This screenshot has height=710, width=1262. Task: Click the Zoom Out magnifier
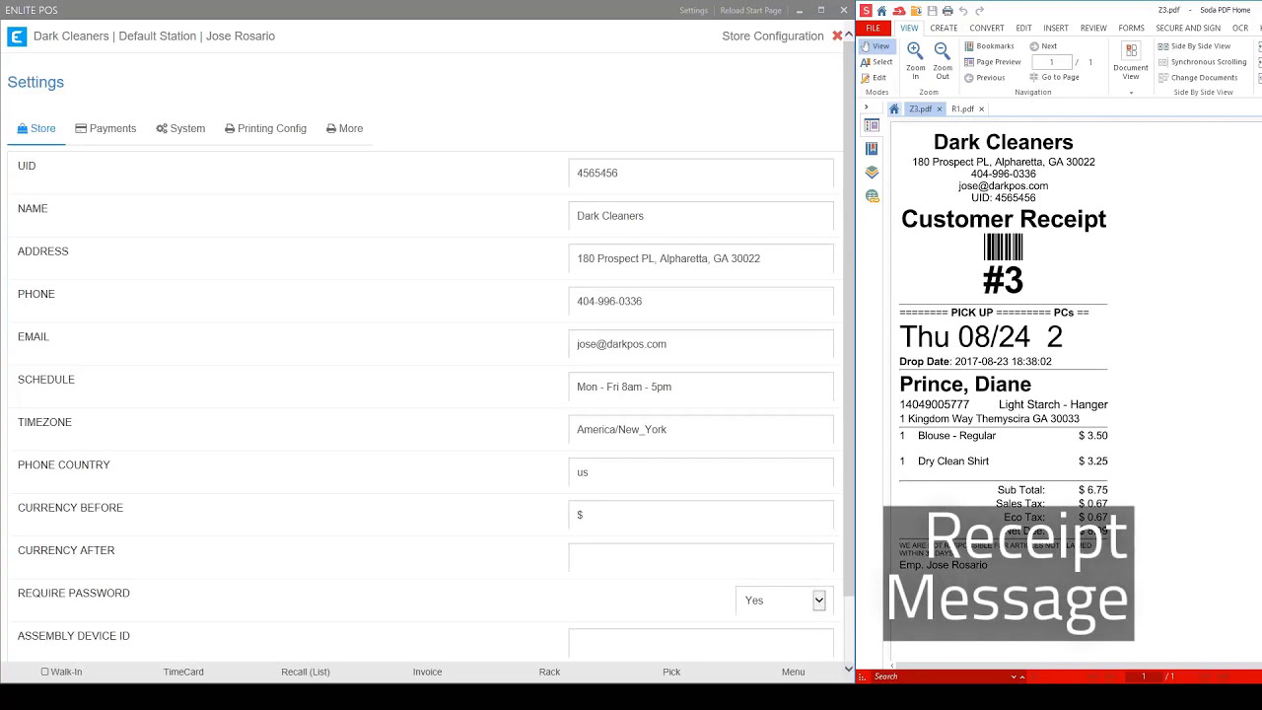pyautogui.click(x=943, y=61)
